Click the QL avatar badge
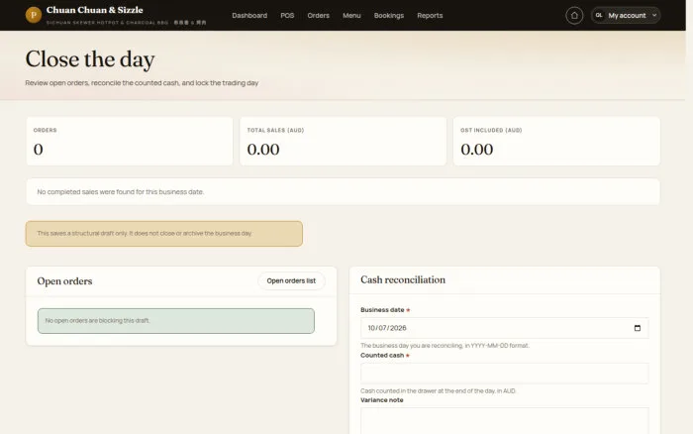The width and height of the screenshot is (693, 434). (599, 15)
